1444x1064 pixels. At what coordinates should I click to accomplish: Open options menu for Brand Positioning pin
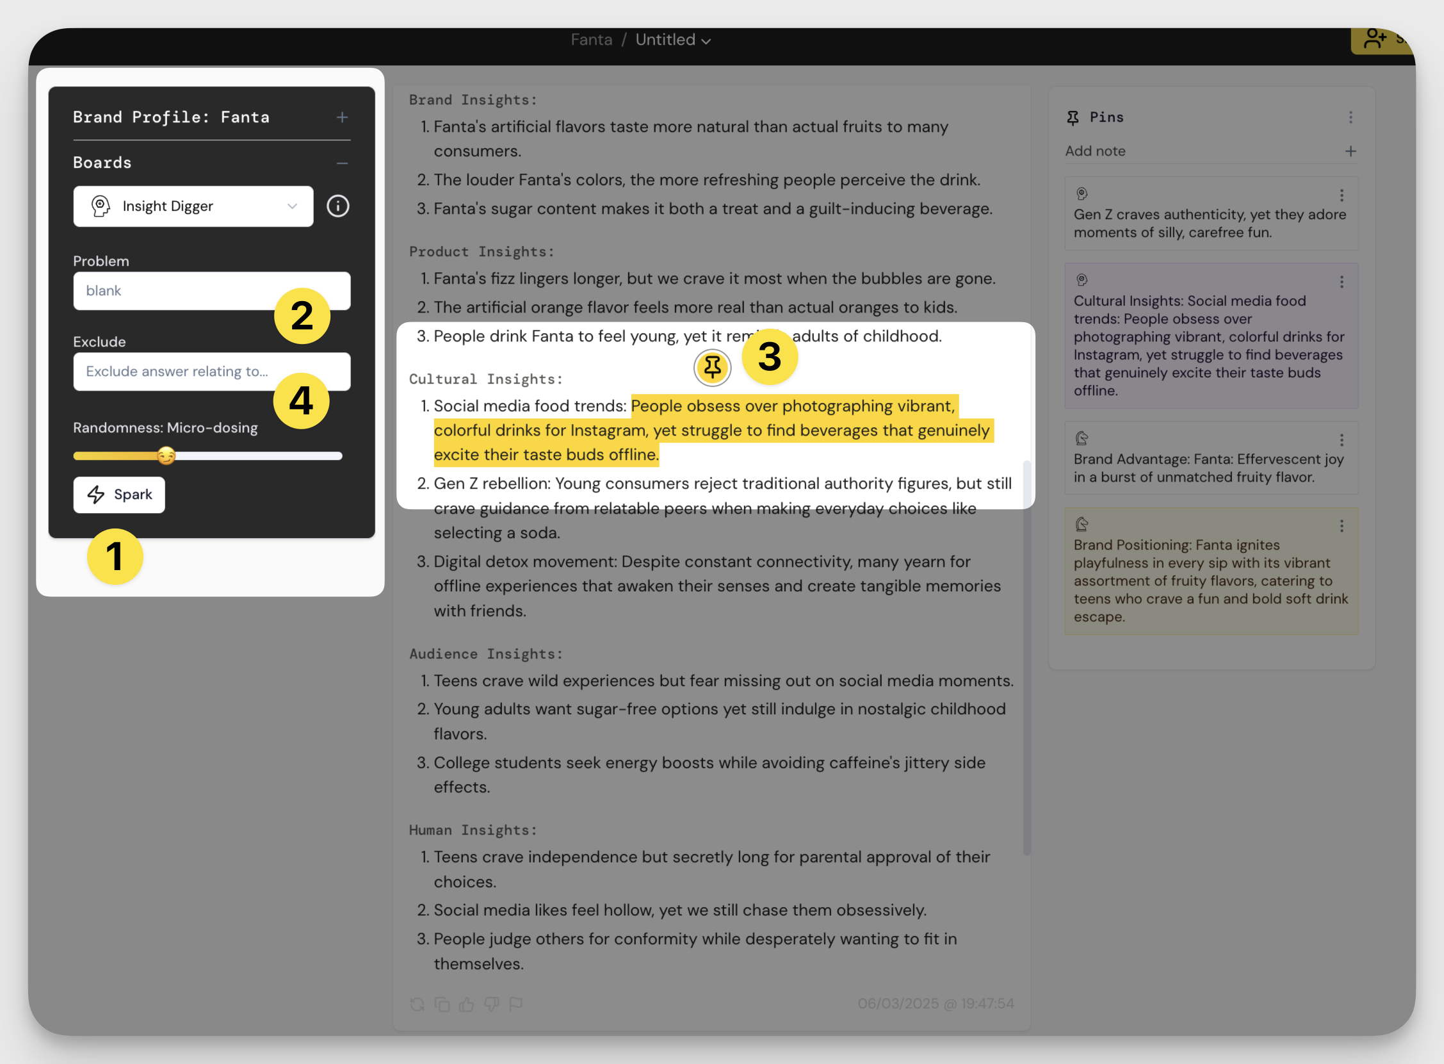1342,526
